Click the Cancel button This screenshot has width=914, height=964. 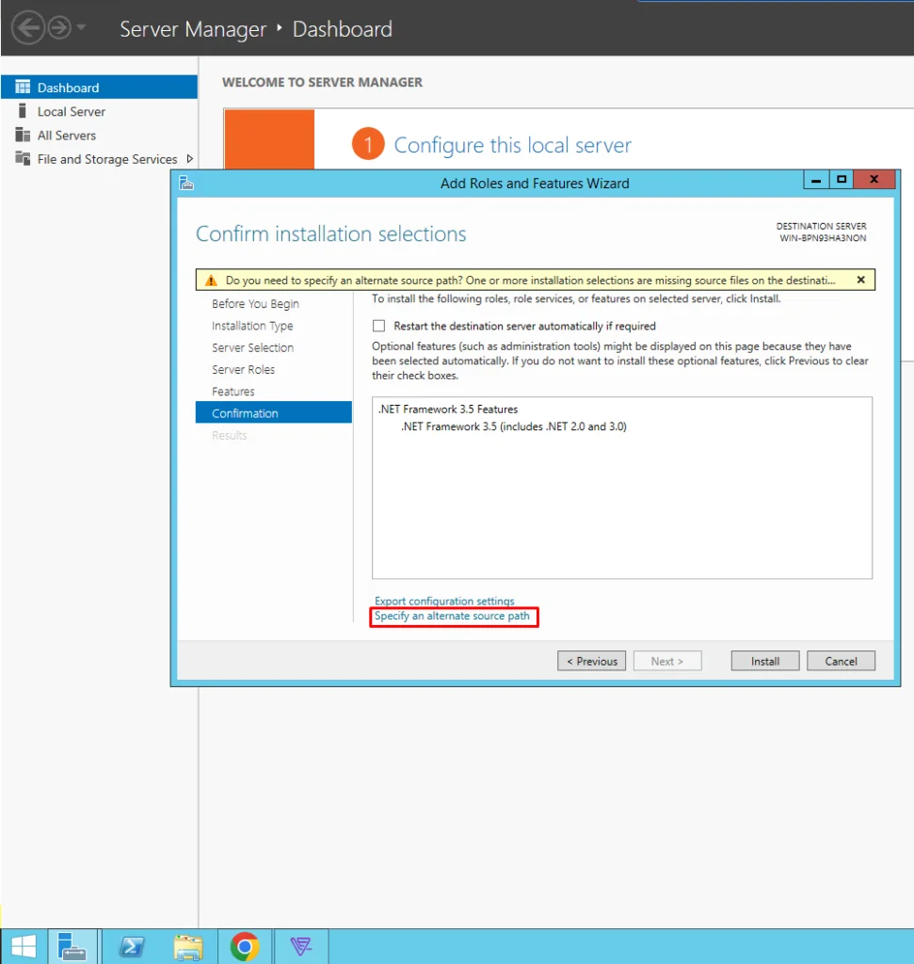[x=841, y=661]
